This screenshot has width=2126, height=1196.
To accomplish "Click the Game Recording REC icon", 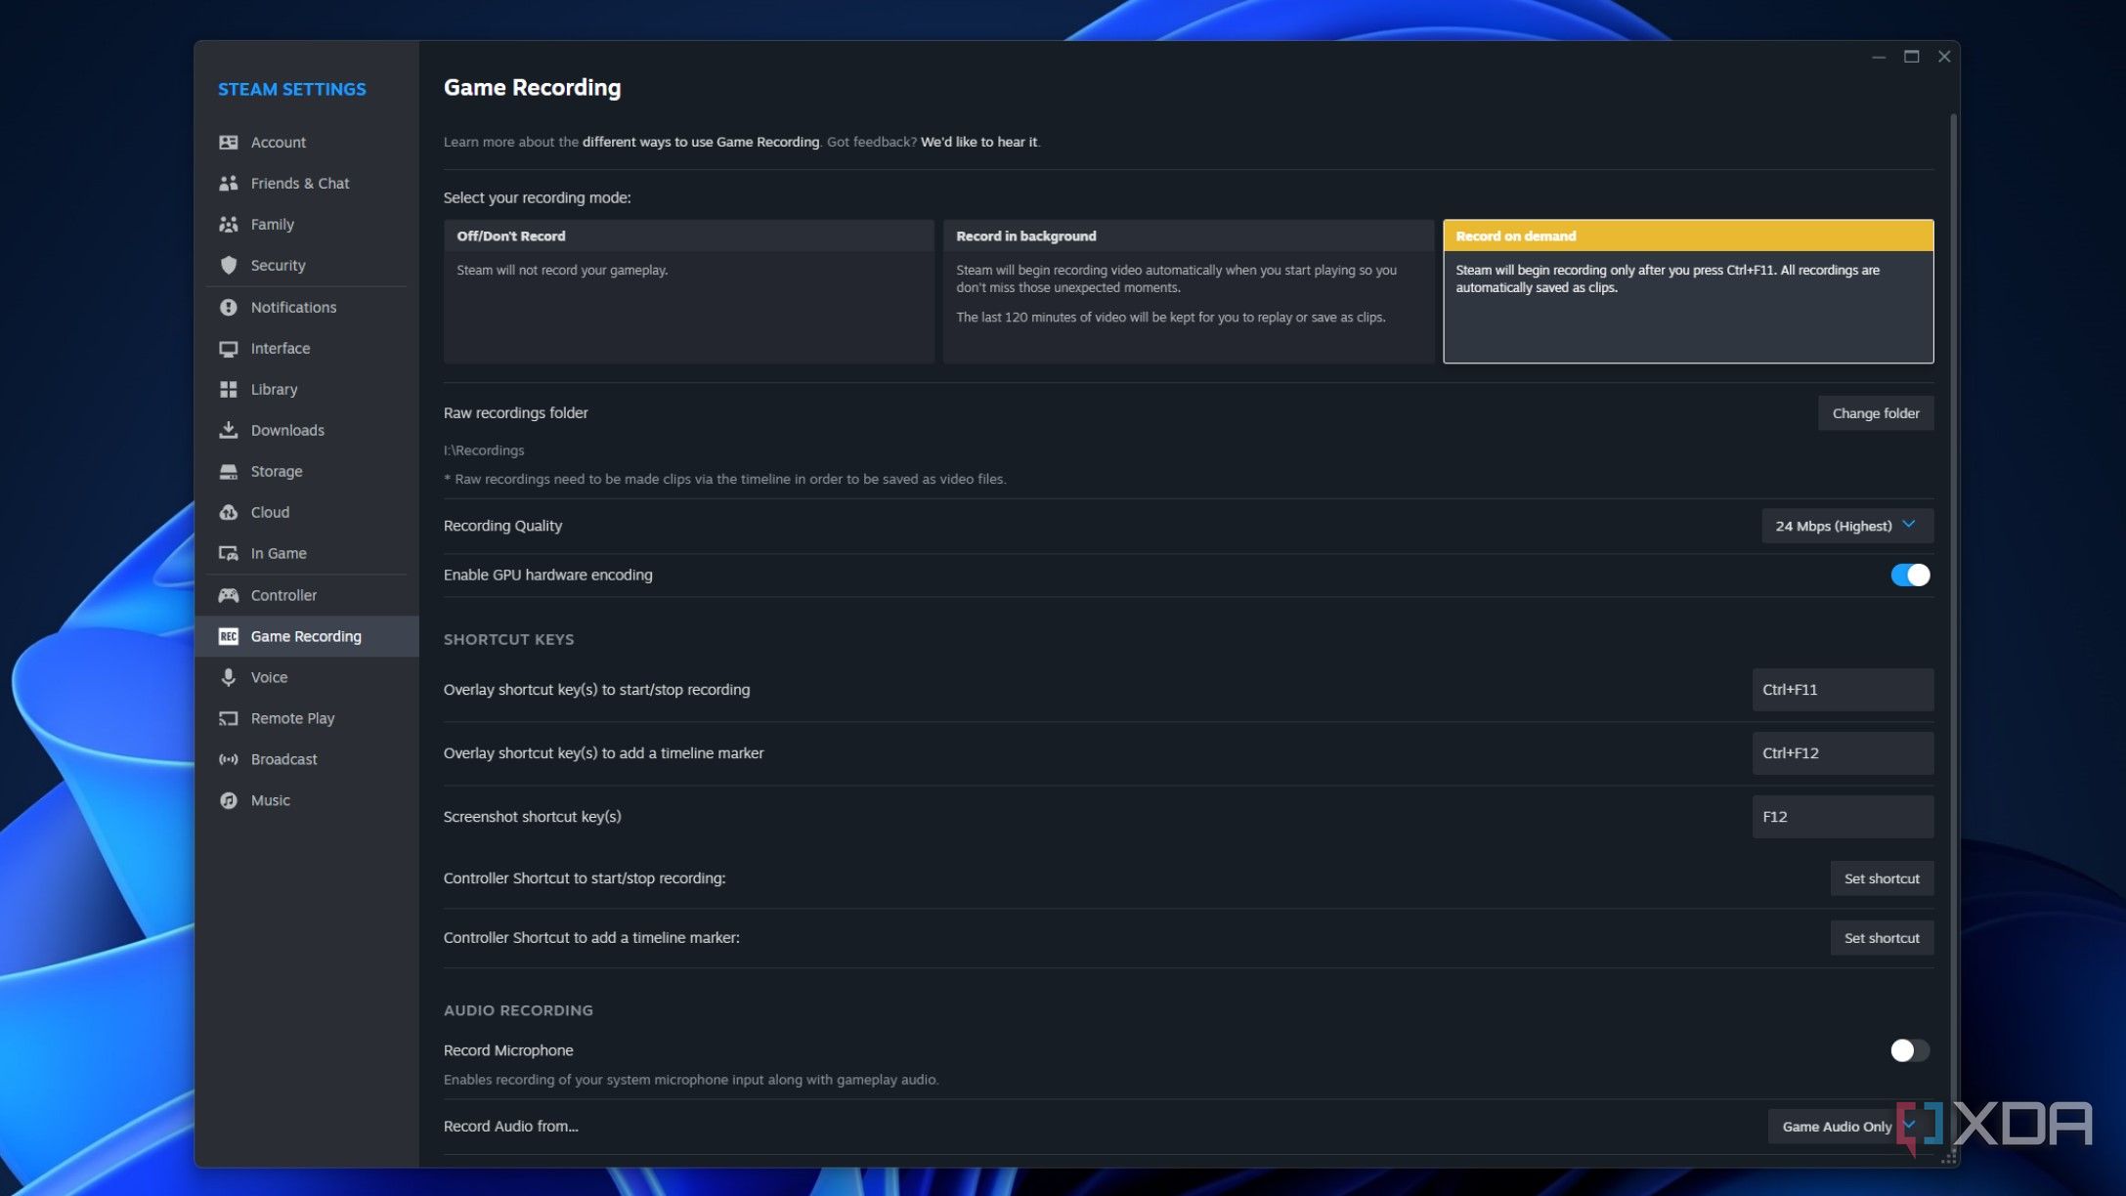I will point(228,637).
